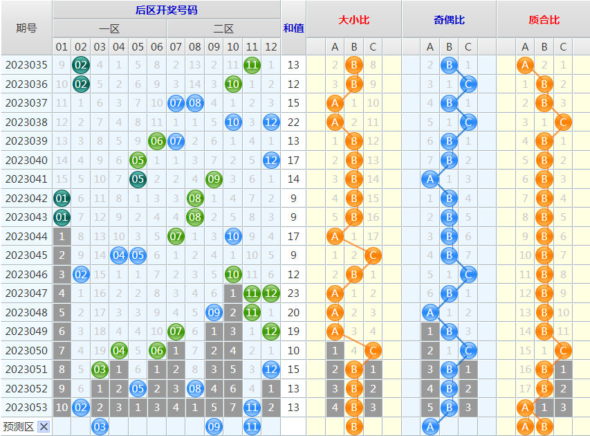Click dark 05 ball in row 2023041
The image size is (590, 436).
[138, 179]
